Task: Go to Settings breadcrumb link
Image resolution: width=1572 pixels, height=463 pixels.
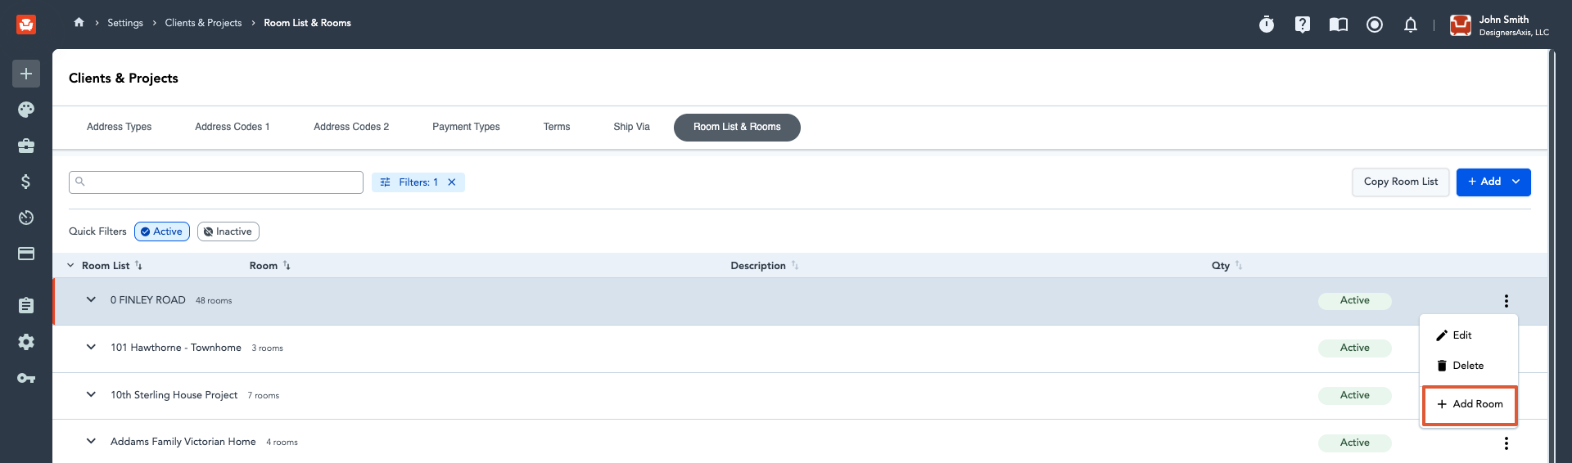Action: (125, 23)
